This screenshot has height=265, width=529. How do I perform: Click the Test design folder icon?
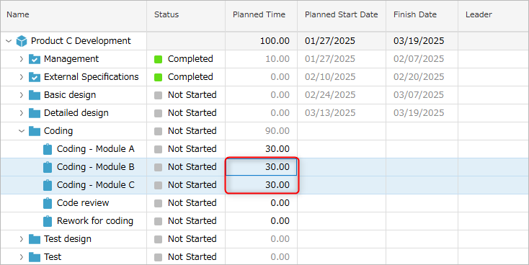[x=35, y=239]
